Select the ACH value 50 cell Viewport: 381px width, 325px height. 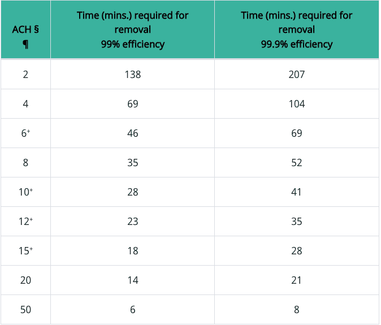click(25, 310)
